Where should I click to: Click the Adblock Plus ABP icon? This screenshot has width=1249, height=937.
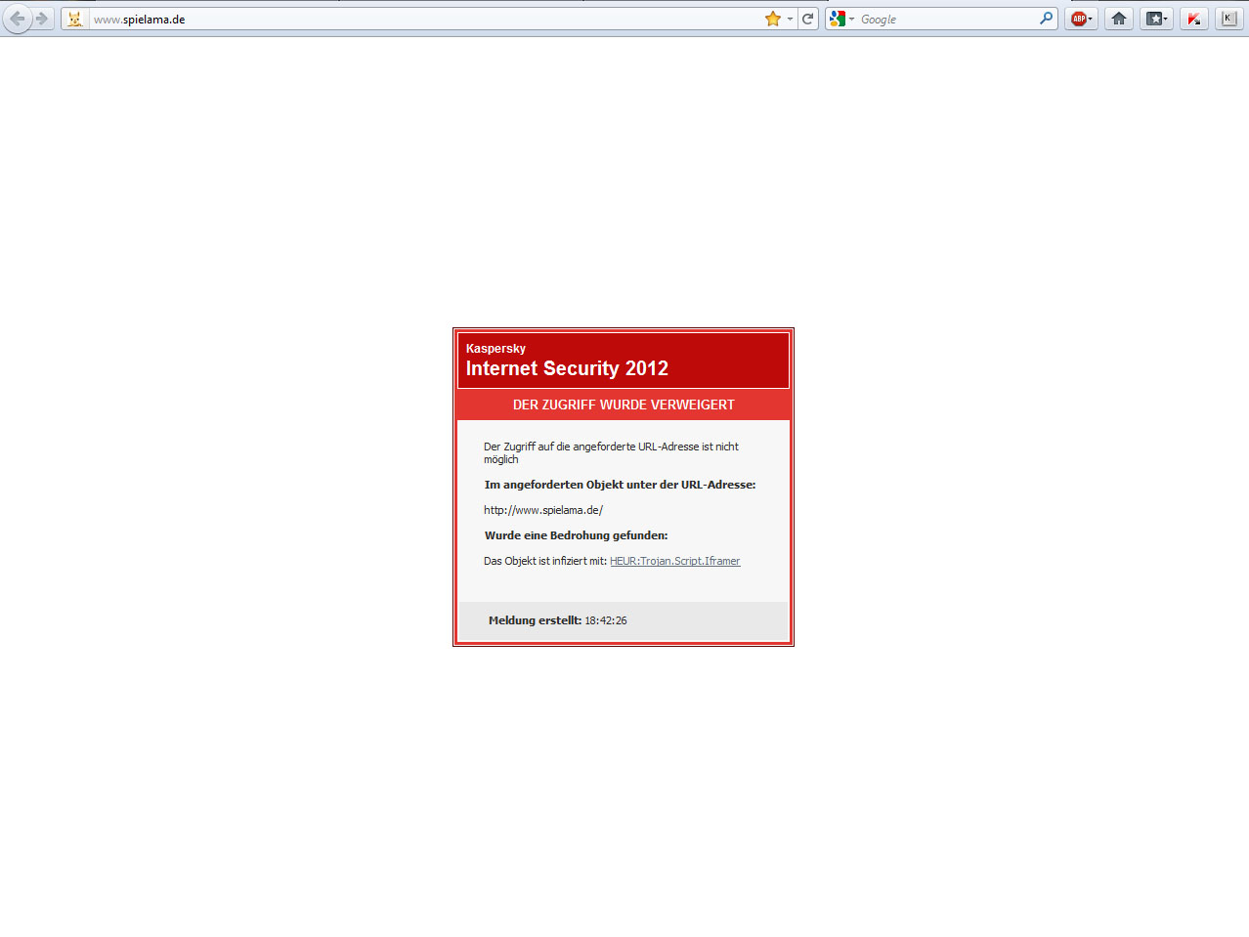click(x=1078, y=19)
